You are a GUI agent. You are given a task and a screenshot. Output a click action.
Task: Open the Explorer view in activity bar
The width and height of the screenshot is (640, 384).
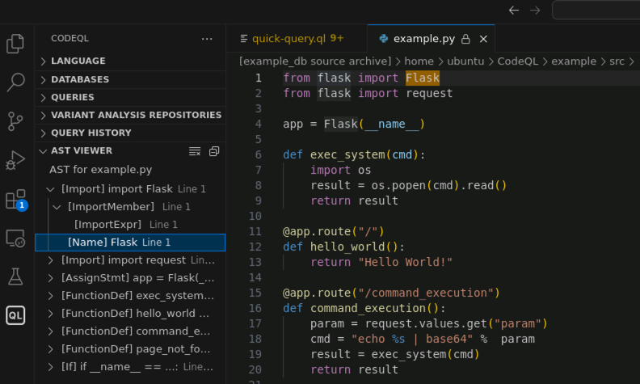pos(15,44)
